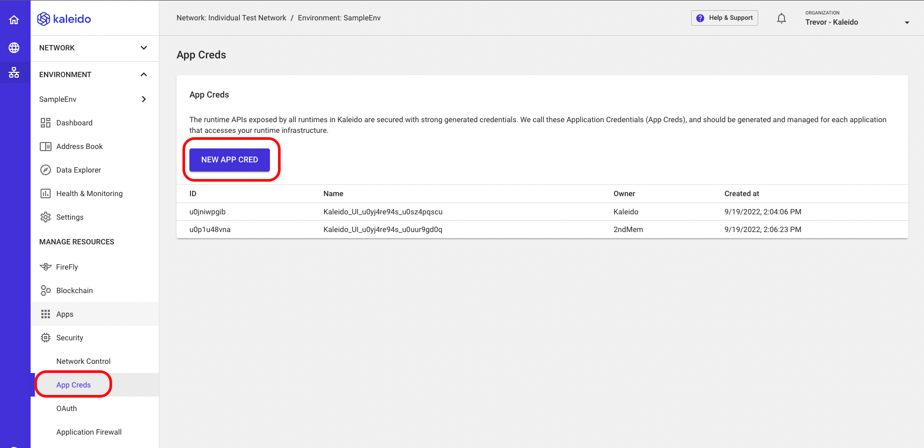The image size is (924, 448).
Task: Click name Kaleido_UI_u0yj4re94s_u0uur9gd0q
Action: (383, 229)
